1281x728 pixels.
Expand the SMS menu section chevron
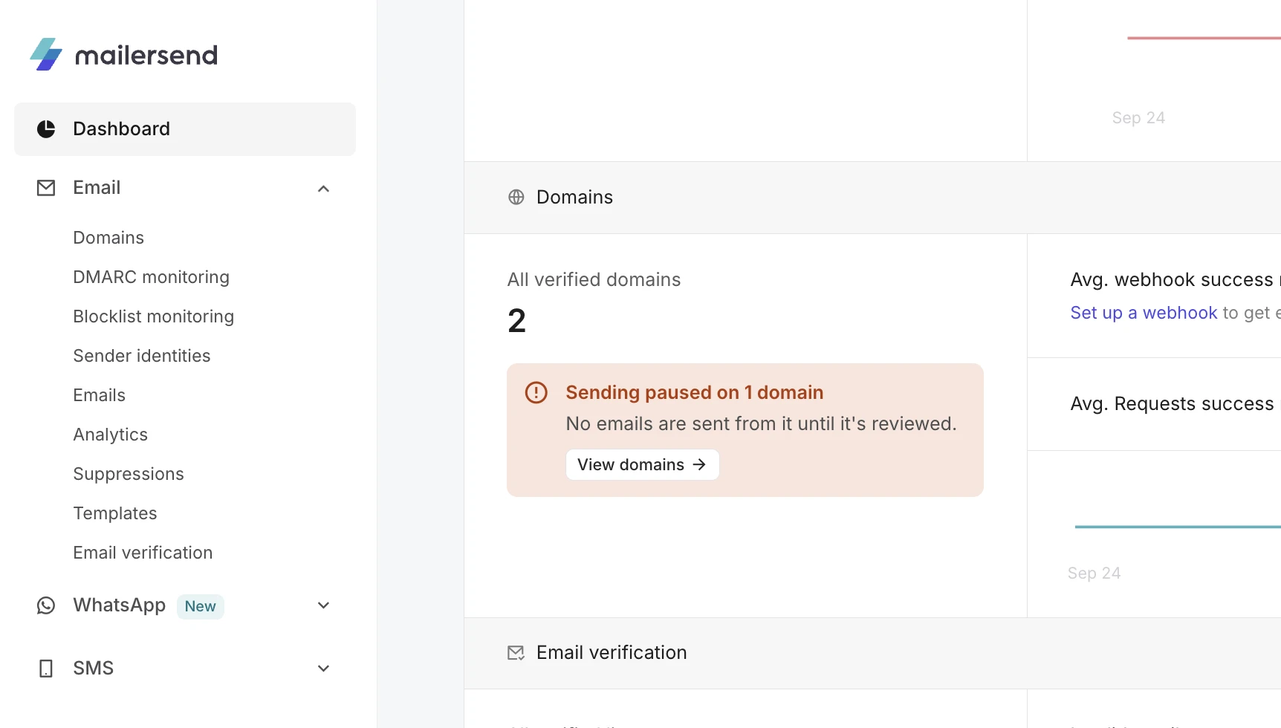pyautogui.click(x=323, y=669)
